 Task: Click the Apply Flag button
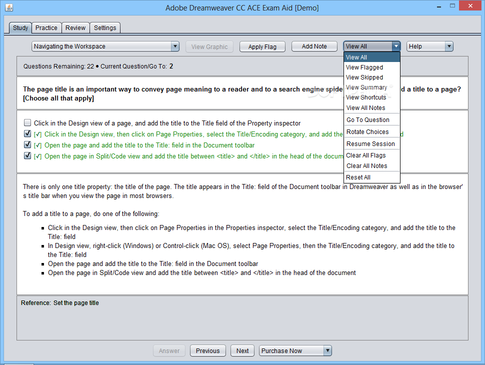pos(262,46)
